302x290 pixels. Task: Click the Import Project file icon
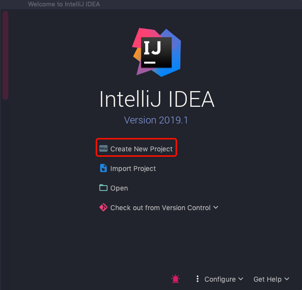(x=103, y=168)
